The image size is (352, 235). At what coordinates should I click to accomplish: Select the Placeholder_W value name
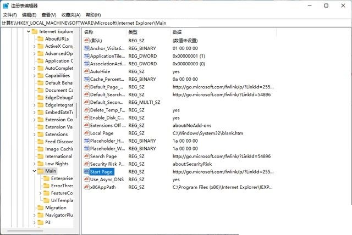click(107, 149)
